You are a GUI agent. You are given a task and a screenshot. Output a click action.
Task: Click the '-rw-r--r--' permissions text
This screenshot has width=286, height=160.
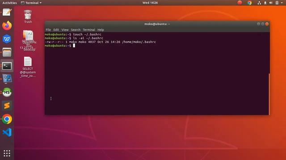pyautogui.click(x=54, y=42)
